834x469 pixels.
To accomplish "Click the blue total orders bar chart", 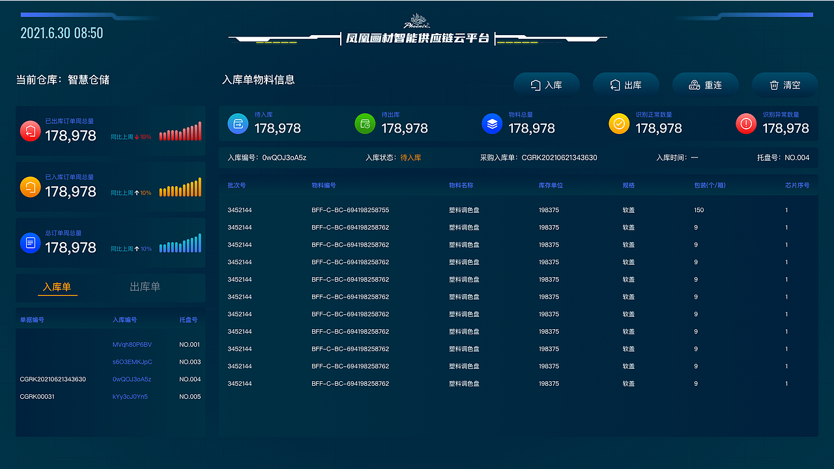I will (180, 243).
